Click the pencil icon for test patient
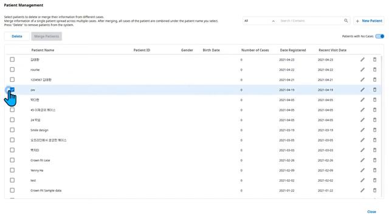 tap(362, 180)
